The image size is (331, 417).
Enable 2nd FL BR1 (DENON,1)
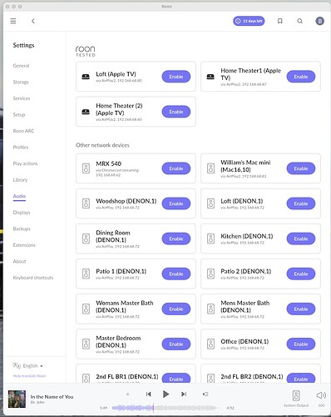(x=176, y=379)
